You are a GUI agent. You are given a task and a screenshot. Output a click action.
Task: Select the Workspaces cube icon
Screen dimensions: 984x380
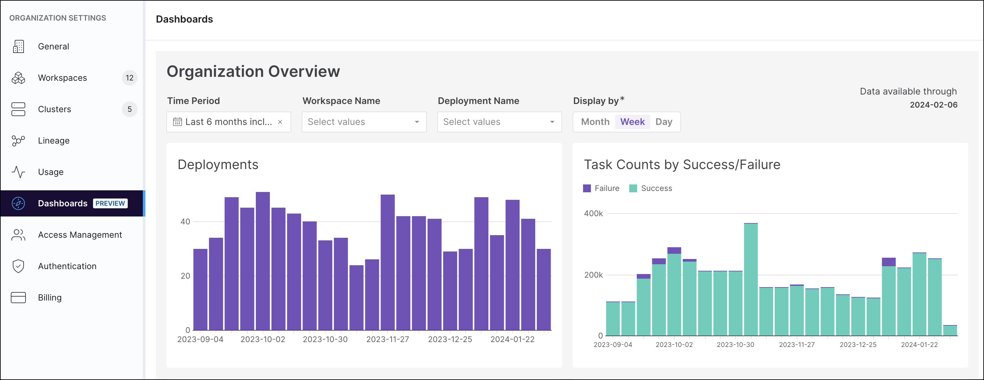[x=18, y=78]
